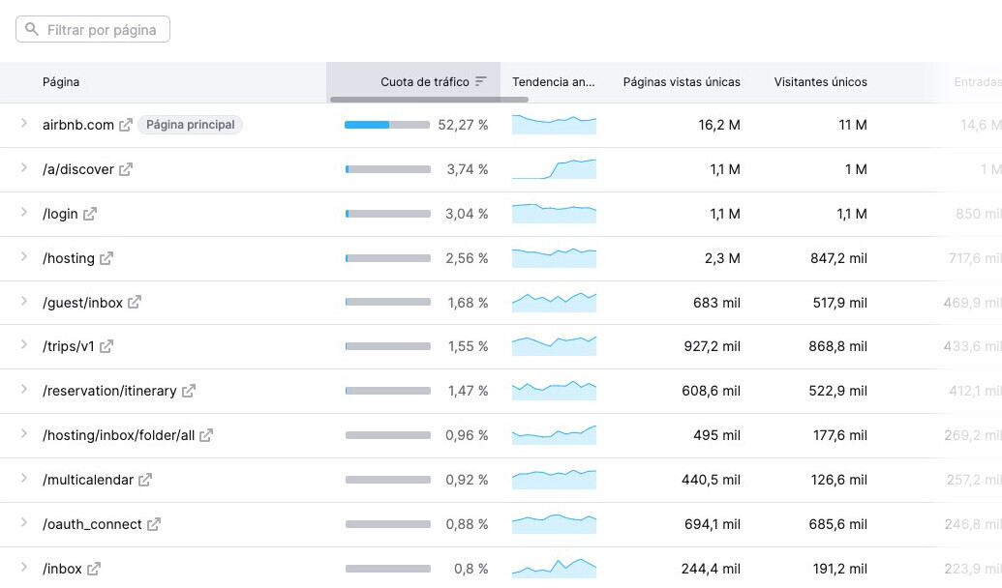Open /hosting external link icon
The height and width of the screenshot is (588, 1002).
click(x=106, y=258)
